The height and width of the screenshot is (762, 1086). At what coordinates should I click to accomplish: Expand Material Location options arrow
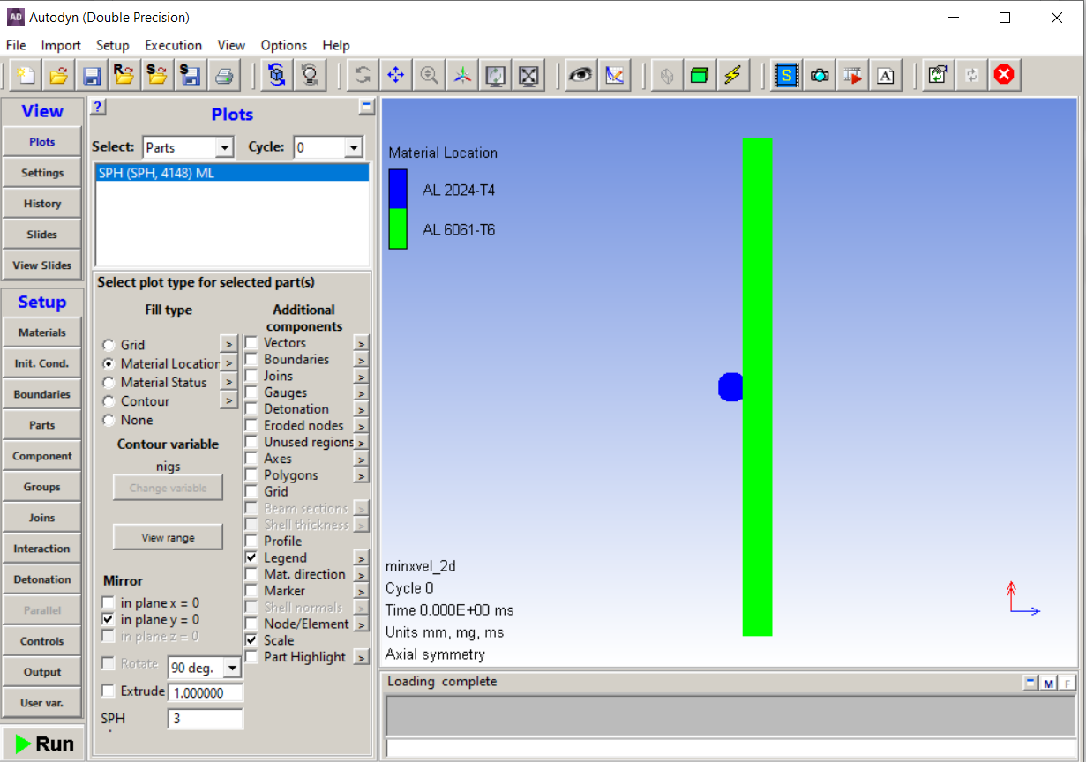click(228, 362)
